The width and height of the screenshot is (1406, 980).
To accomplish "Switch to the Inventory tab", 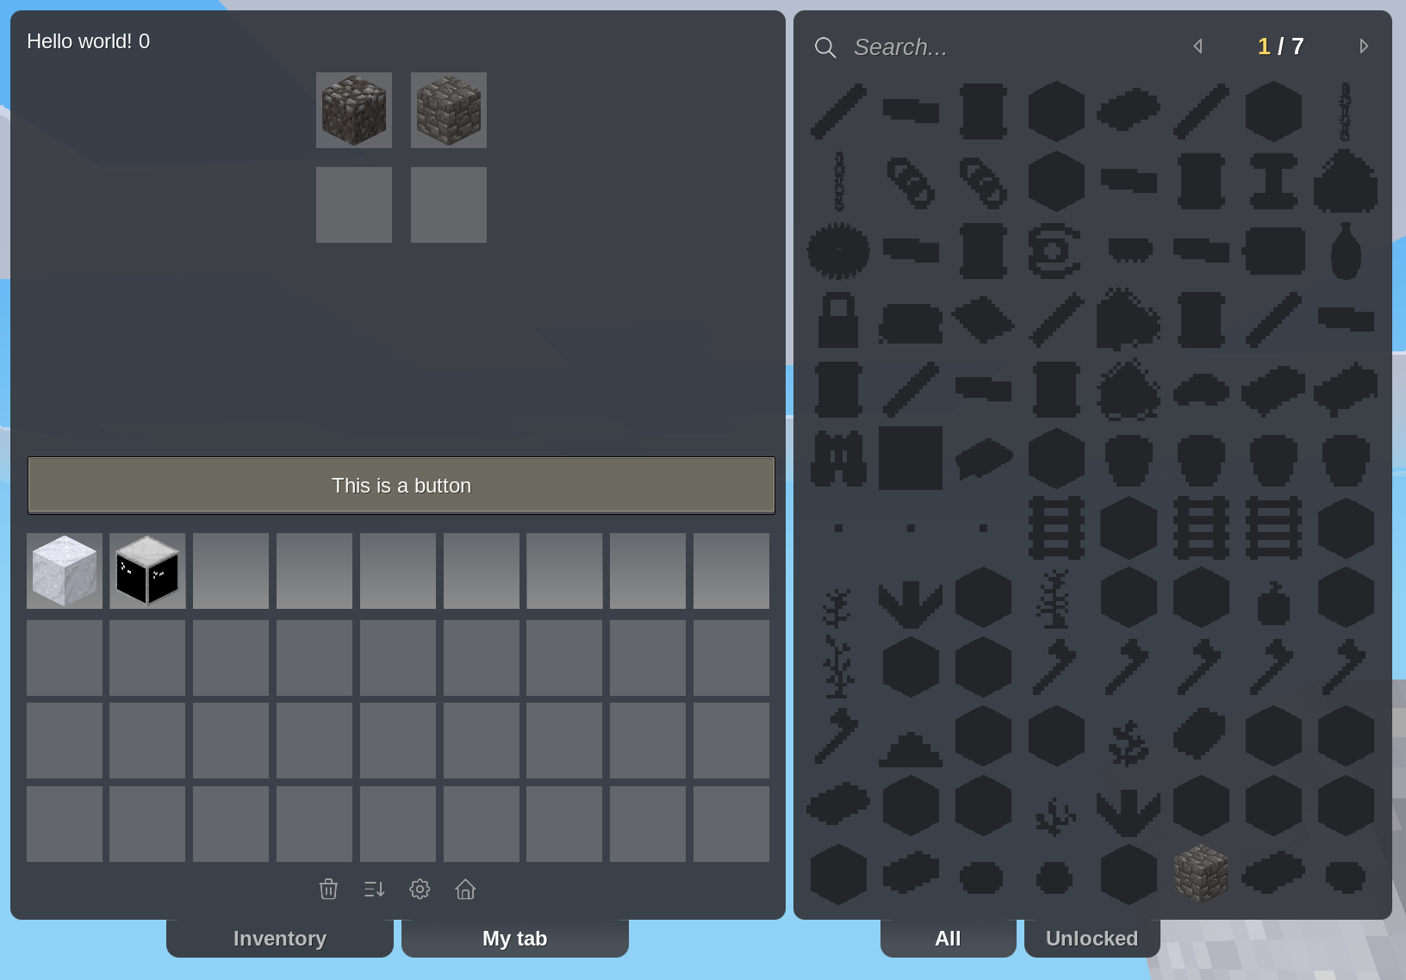I will click(x=279, y=938).
